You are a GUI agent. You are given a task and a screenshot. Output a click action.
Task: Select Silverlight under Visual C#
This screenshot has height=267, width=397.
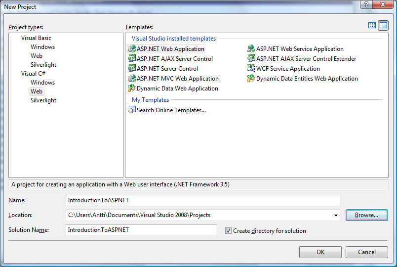click(43, 100)
